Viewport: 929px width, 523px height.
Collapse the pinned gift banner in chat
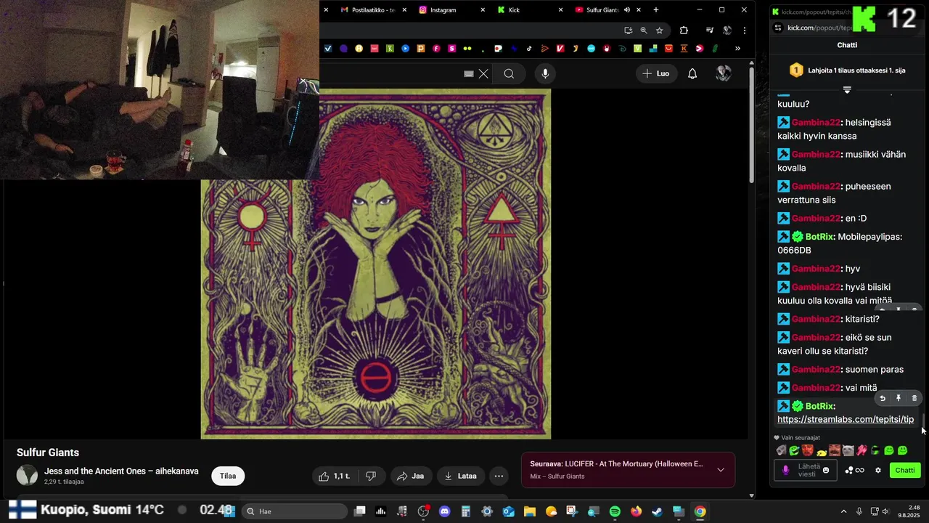point(847,89)
